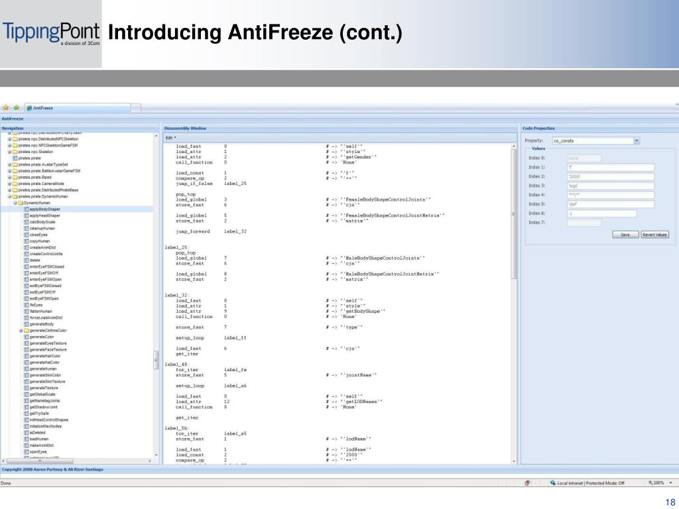Screen dimensions: 679x509
Task: Select loadHuman in Navigation tree
Action: click(x=39, y=439)
